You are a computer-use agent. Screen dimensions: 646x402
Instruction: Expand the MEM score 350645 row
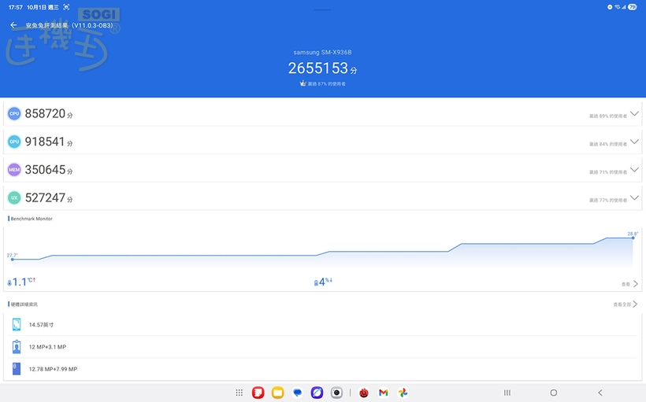pos(634,170)
